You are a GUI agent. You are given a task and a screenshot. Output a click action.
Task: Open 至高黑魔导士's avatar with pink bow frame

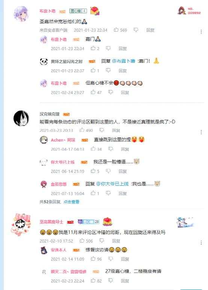coord(21,224)
